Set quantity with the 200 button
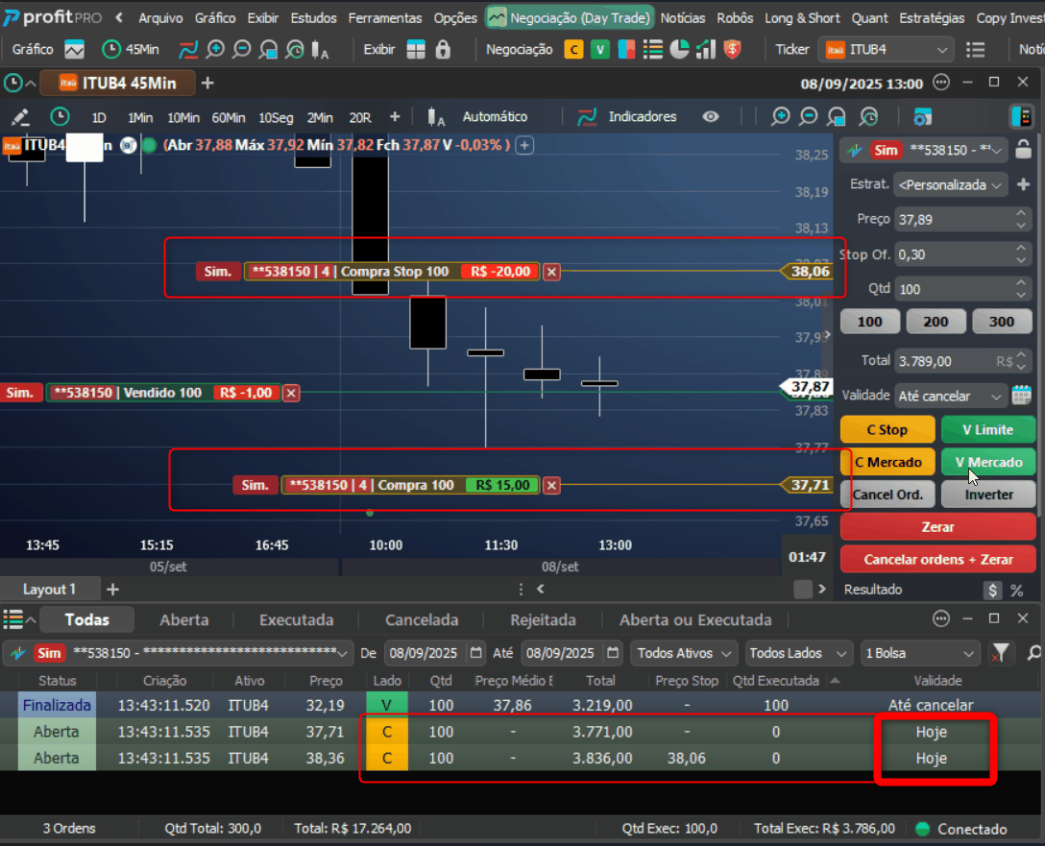 tap(936, 322)
